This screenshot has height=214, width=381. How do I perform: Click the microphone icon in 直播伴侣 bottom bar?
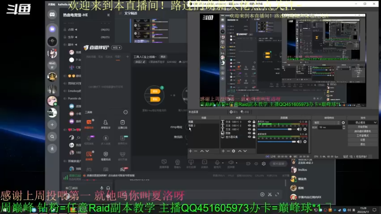click(217, 163)
